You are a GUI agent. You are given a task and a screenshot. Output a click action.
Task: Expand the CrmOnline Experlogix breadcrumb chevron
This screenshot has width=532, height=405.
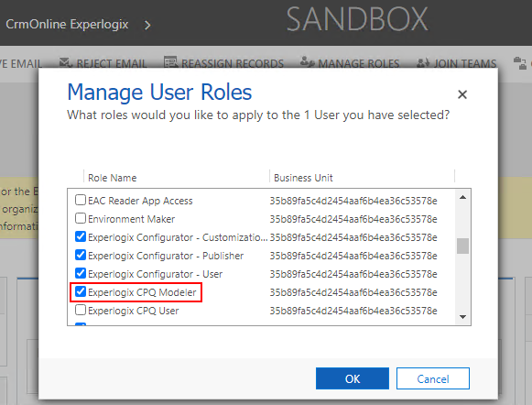point(147,25)
